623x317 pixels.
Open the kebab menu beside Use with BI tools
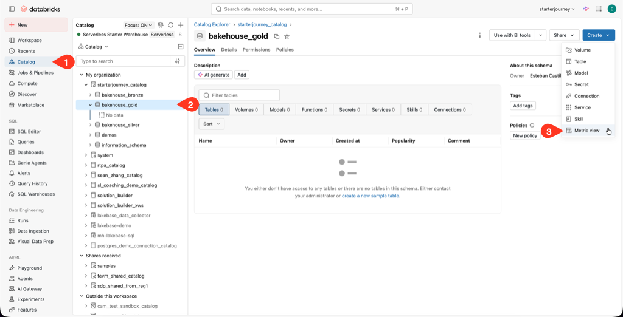[x=480, y=35]
